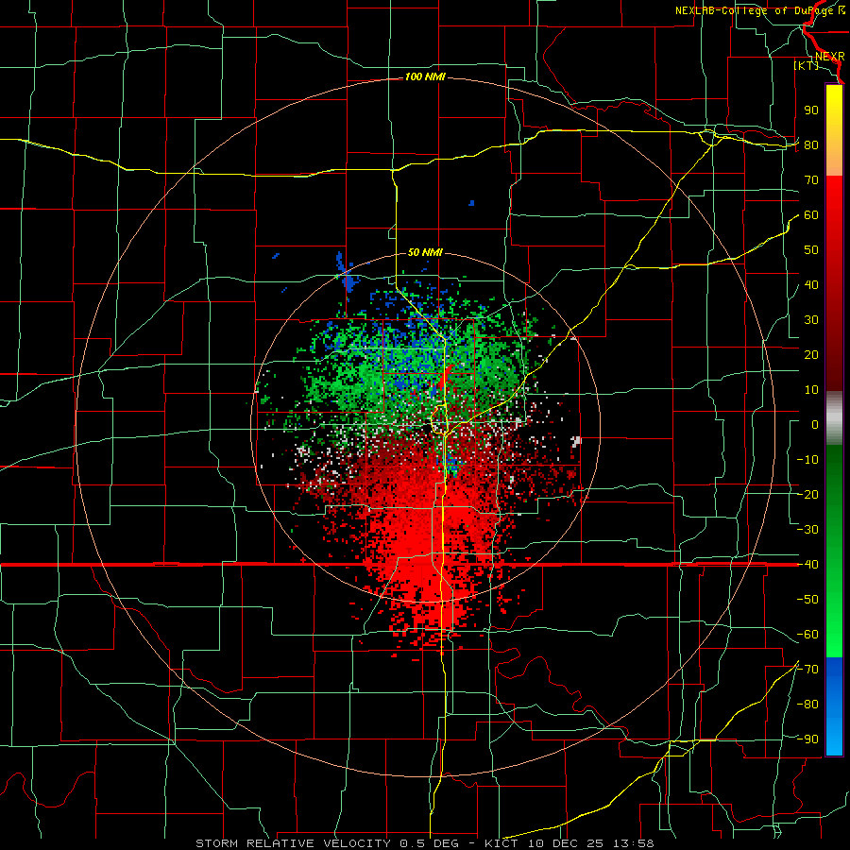This screenshot has height=850, width=850.
Task: Select the -70 value on velocity scale
Action: 807,670
